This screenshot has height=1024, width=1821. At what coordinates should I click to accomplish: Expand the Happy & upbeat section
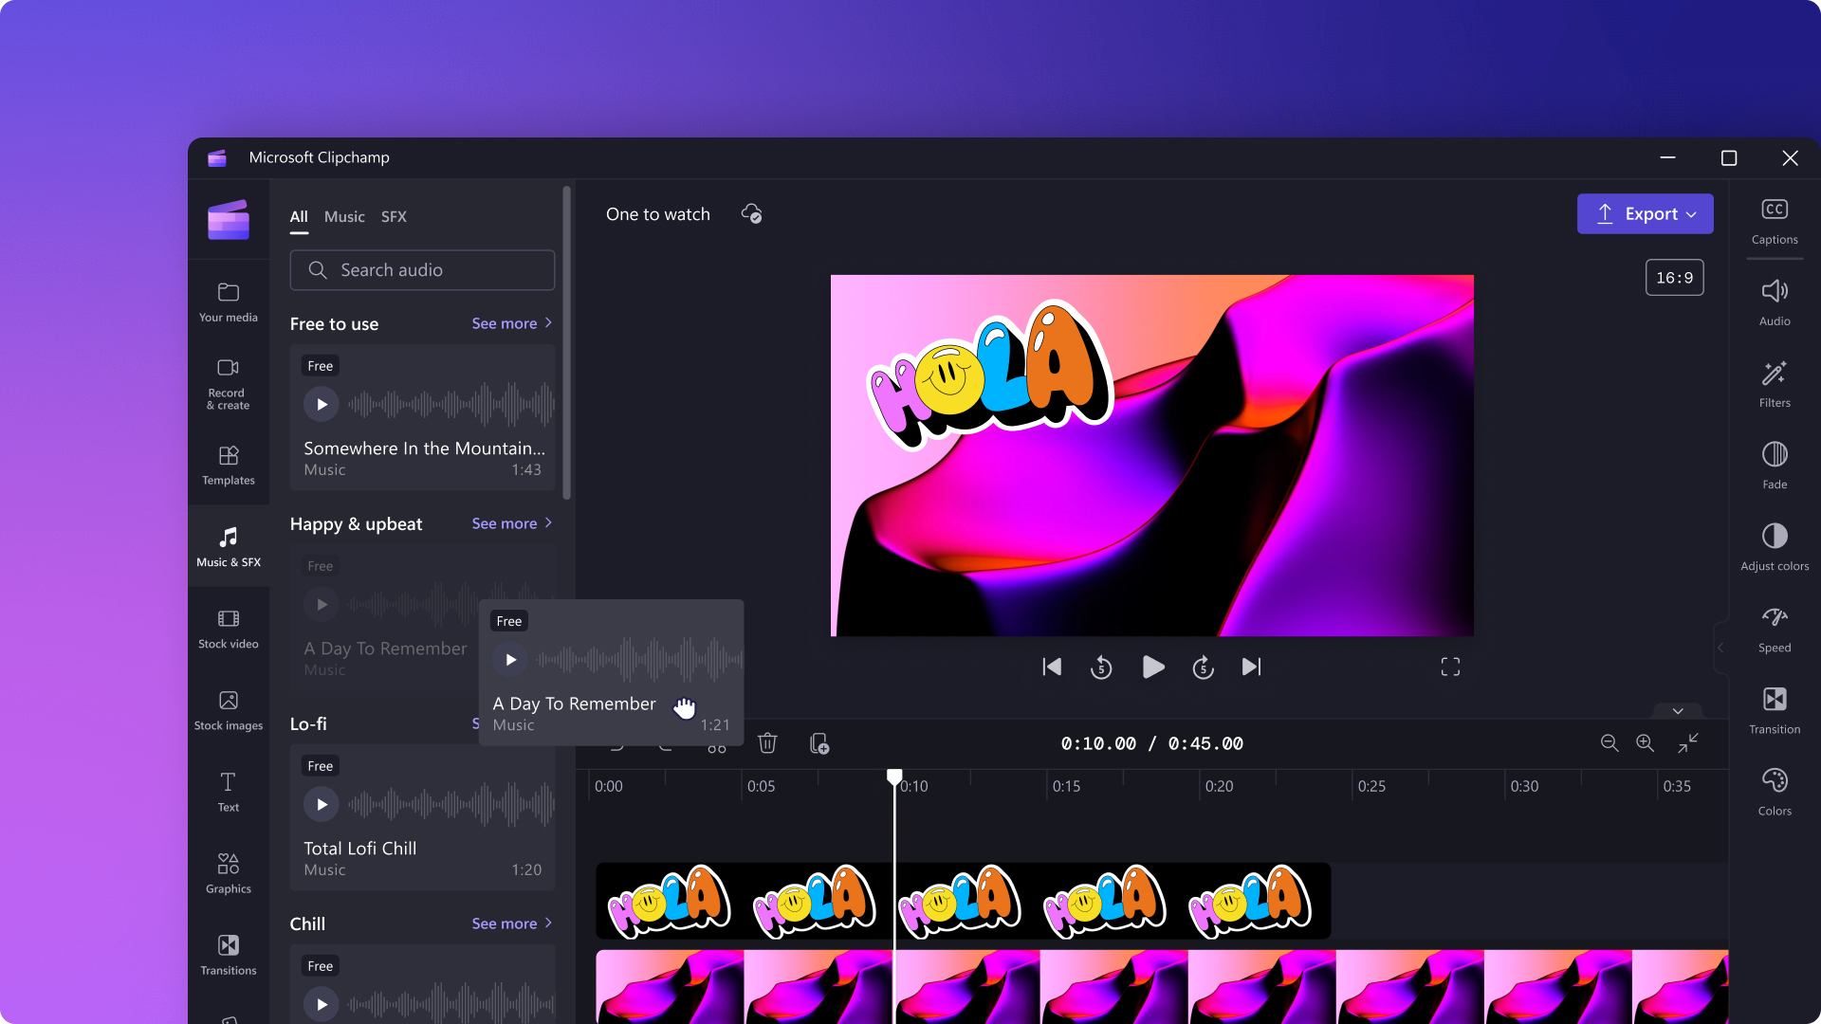pyautogui.click(x=510, y=522)
